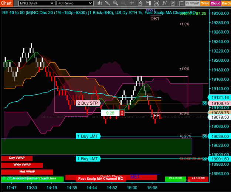Click the bars-in-brackets toolbar icon
231x192 pixels.
coord(156,3)
